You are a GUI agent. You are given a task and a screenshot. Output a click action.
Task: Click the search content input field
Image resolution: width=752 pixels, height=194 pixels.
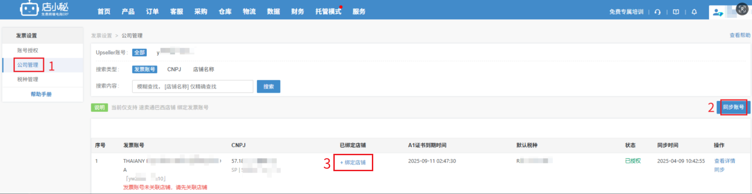193,86
